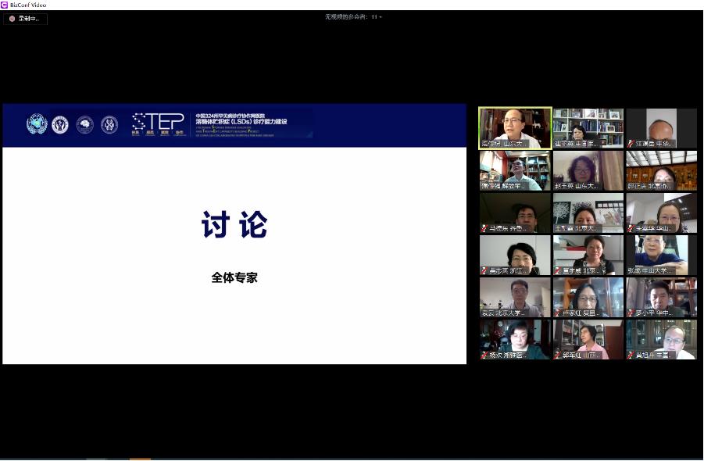Click the 无视频的参会者: 11 label
This screenshot has width=704, height=461.
[x=351, y=16]
